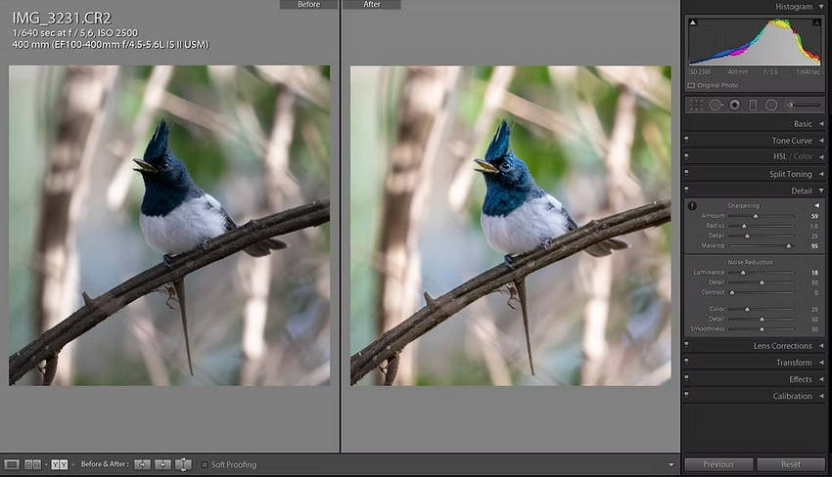Screen dimensions: 832x477
Task: Select the Radial Filter tool
Action: pos(771,105)
